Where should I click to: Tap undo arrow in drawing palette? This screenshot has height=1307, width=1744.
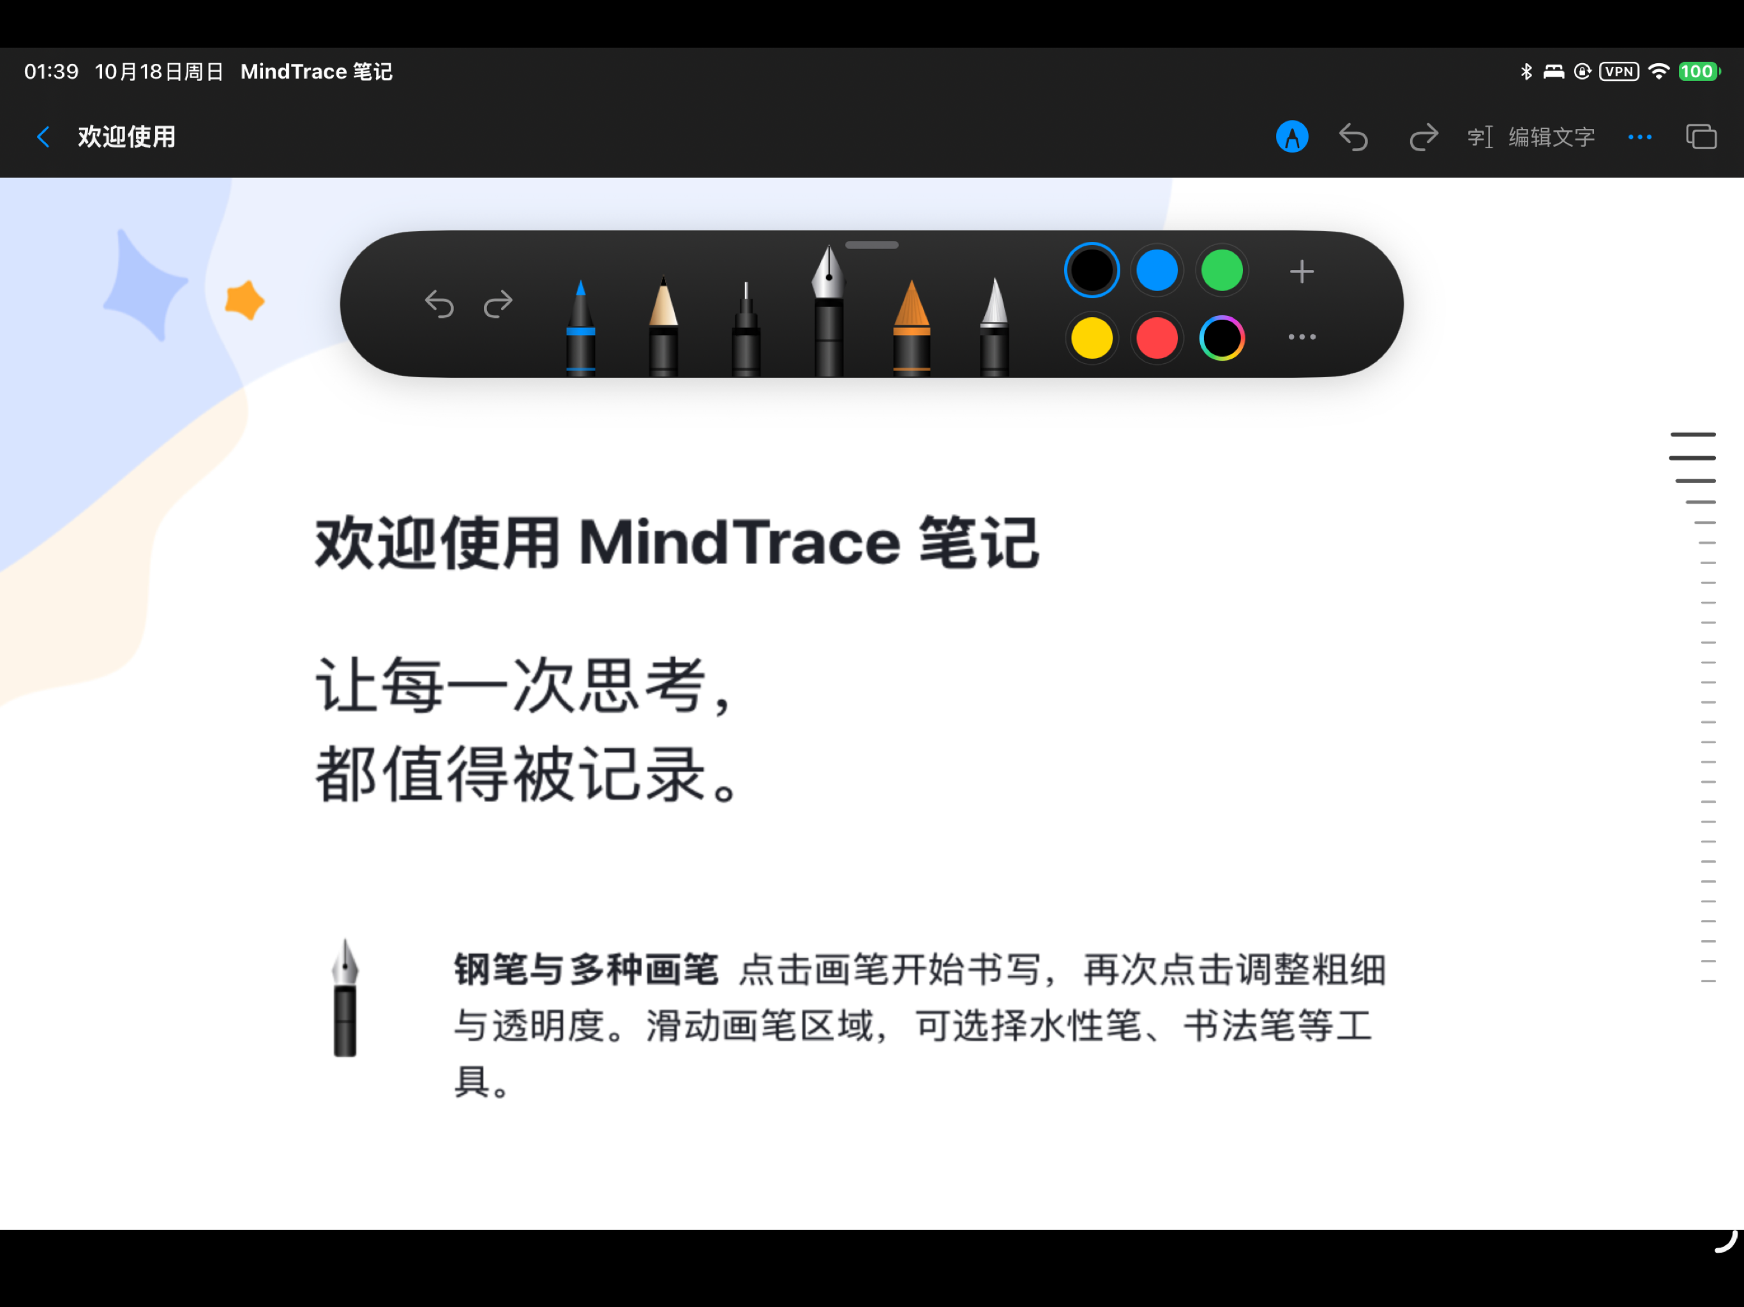439,304
